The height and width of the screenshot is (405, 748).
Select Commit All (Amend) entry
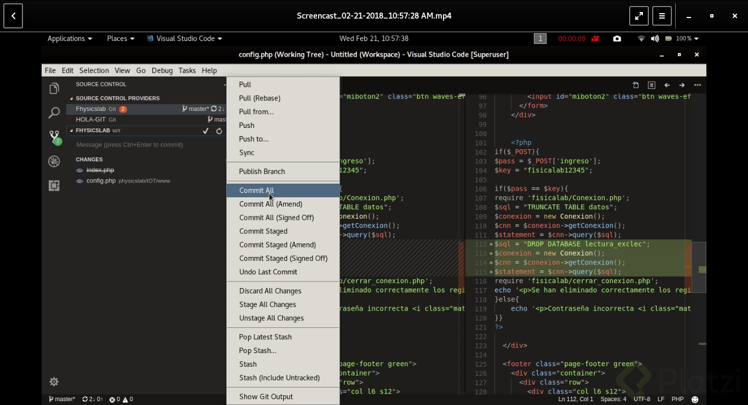tap(283, 204)
